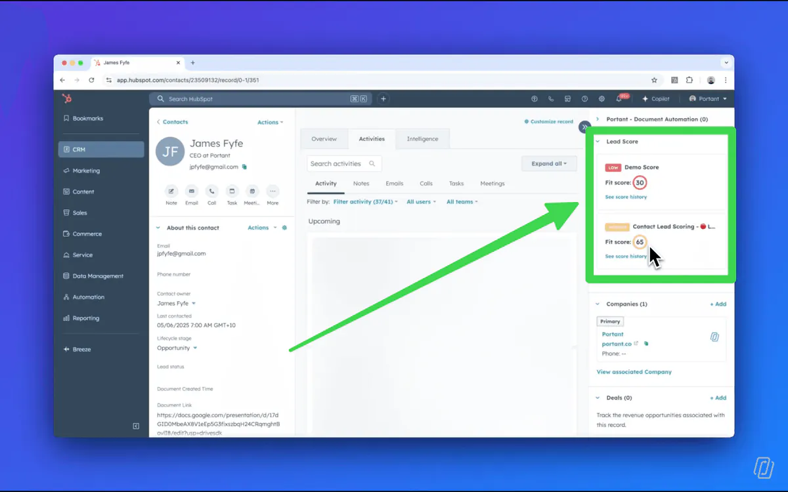Image resolution: width=788 pixels, height=492 pixels.
Task: Click the Email action icon
Action: (x=192, y=191)
